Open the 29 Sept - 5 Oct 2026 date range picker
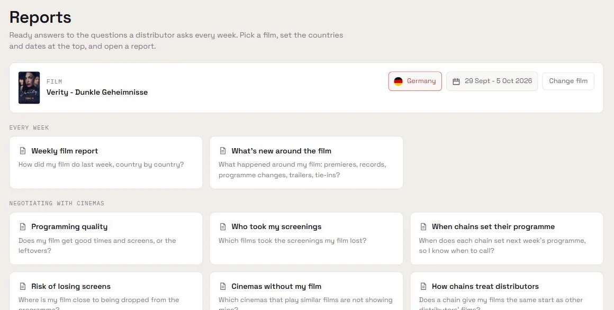This screenshot has height=310, width=614. 492,81
